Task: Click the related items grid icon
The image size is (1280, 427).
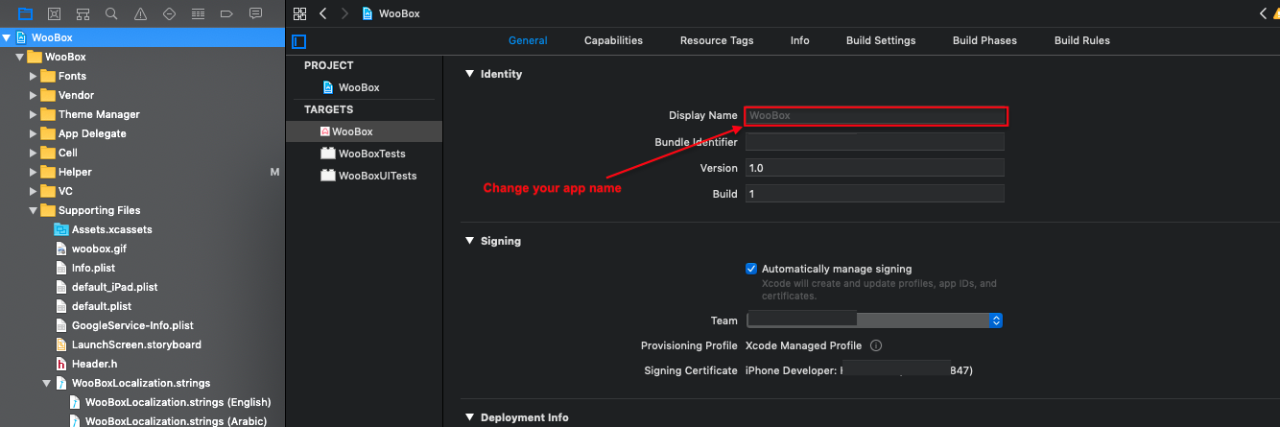Action: tap(299, 13)
